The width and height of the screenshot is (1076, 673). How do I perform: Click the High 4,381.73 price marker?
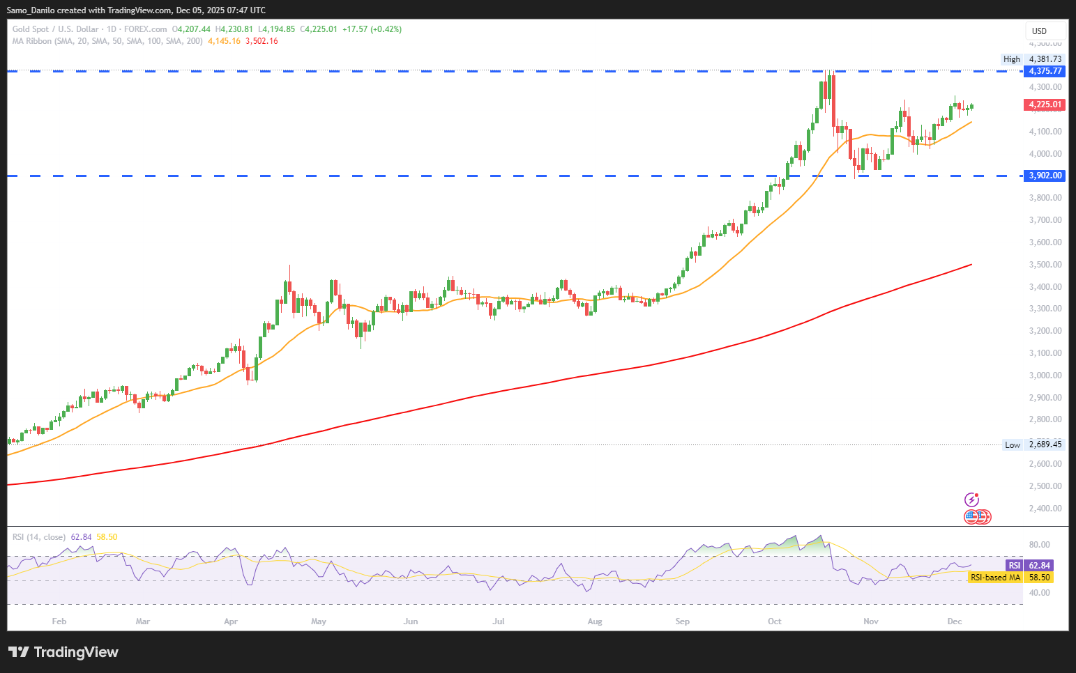(1033, 59)
